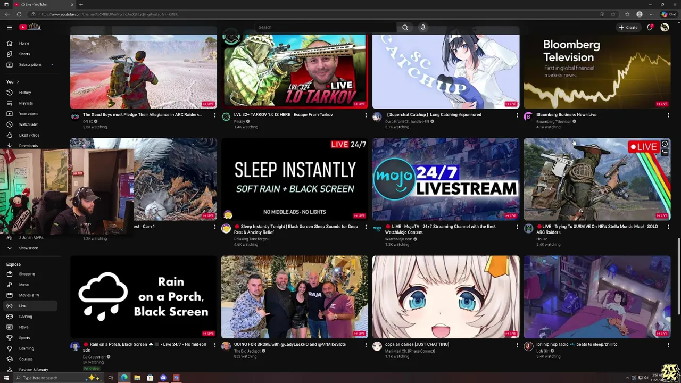Go back with browser back arrow
This screenshot has height=383, width=681.
pyautogui.click(x=7, y=14)
